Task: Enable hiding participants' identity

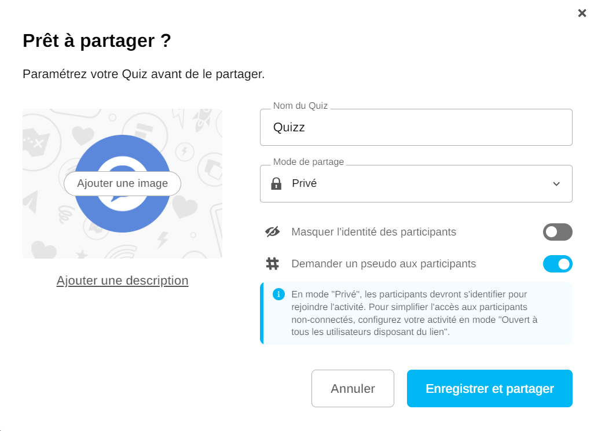Action: tap(557, 232)
